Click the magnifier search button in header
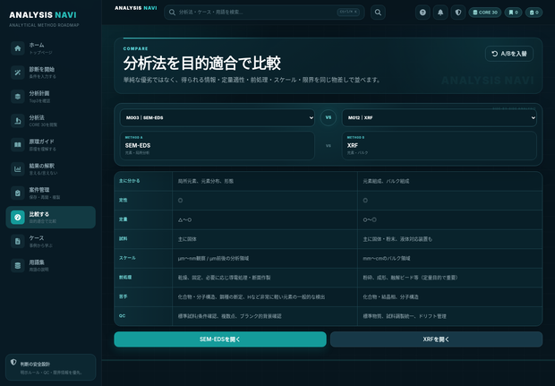555x386 pixels. pos(378,13)
